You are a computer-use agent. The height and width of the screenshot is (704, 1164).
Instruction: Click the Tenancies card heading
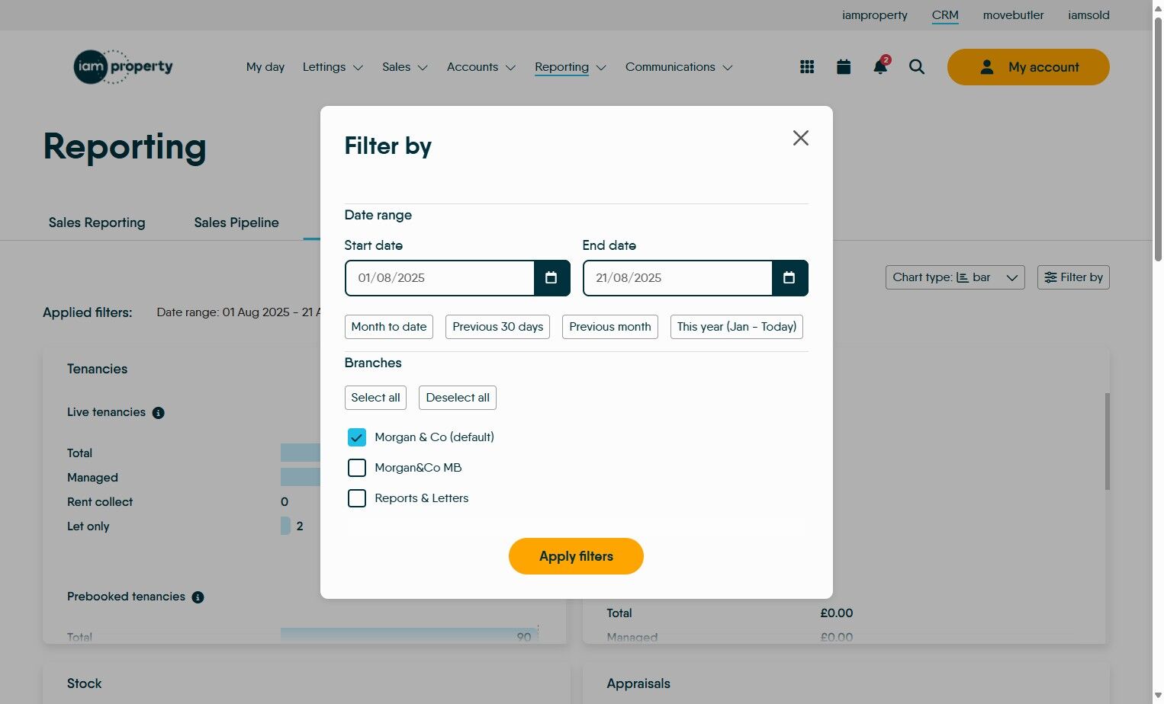tap(97, 369)
